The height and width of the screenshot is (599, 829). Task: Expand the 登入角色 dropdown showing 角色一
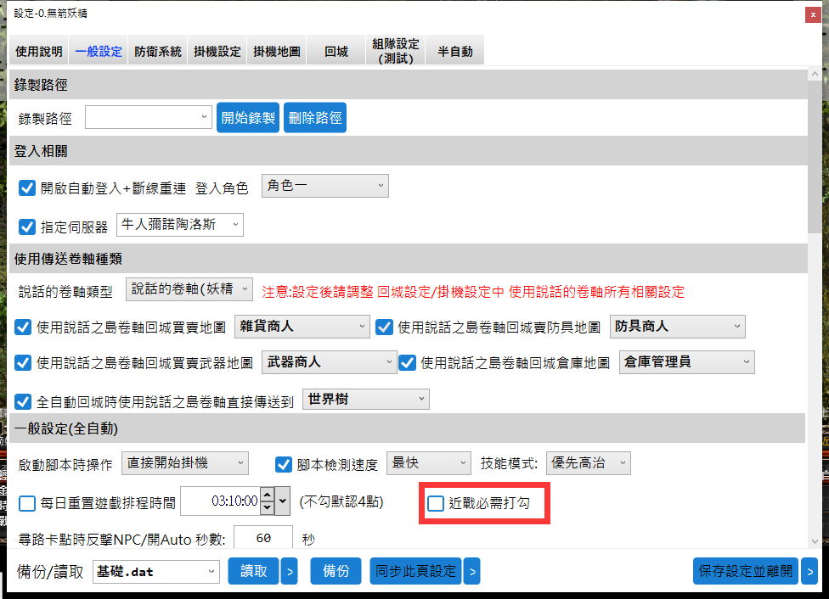coord(325,186)
